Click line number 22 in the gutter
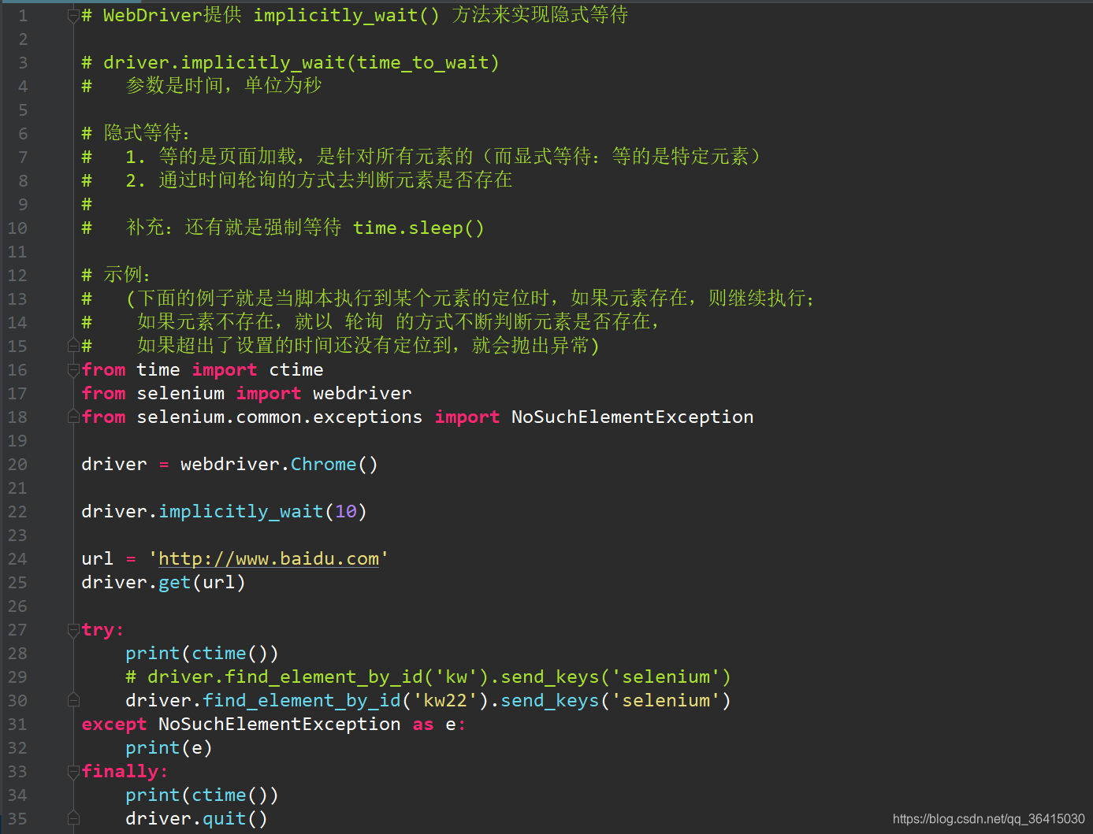The height and width of the screenshot is (834, 1093). pos(17,512)
